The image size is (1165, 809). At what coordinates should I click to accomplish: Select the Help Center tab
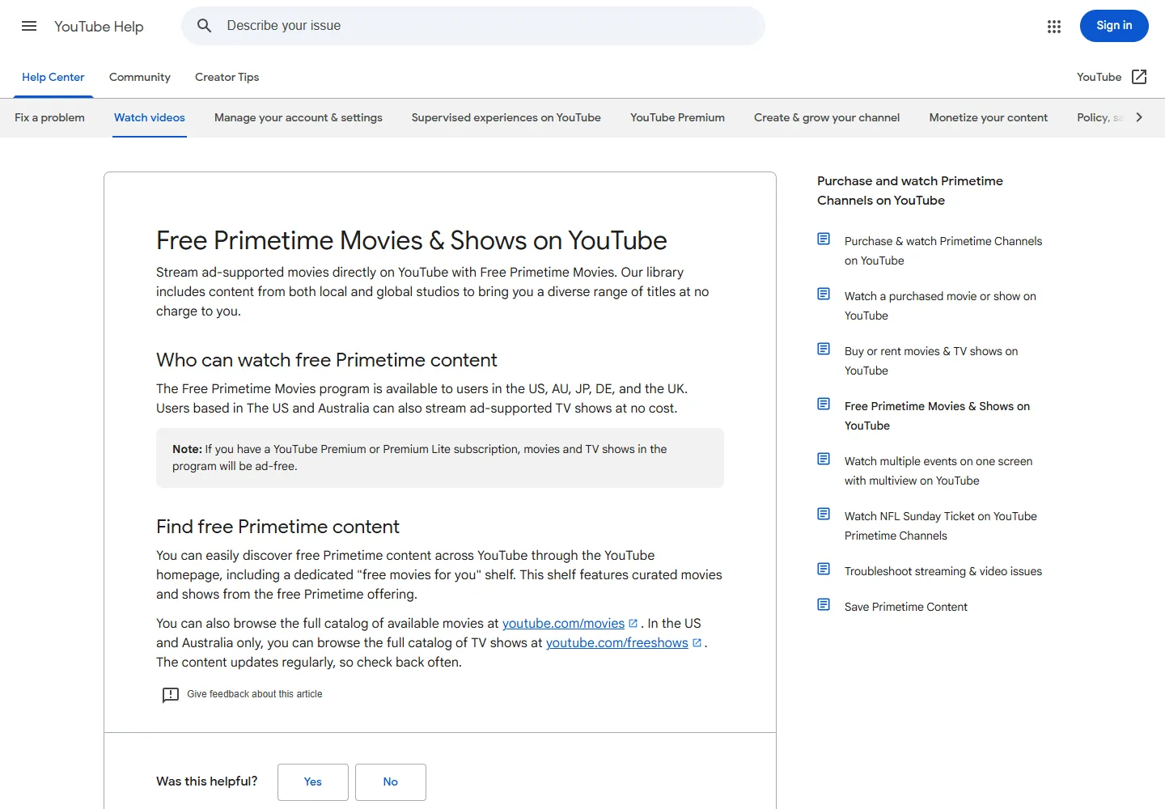click(x=53, y=77)
